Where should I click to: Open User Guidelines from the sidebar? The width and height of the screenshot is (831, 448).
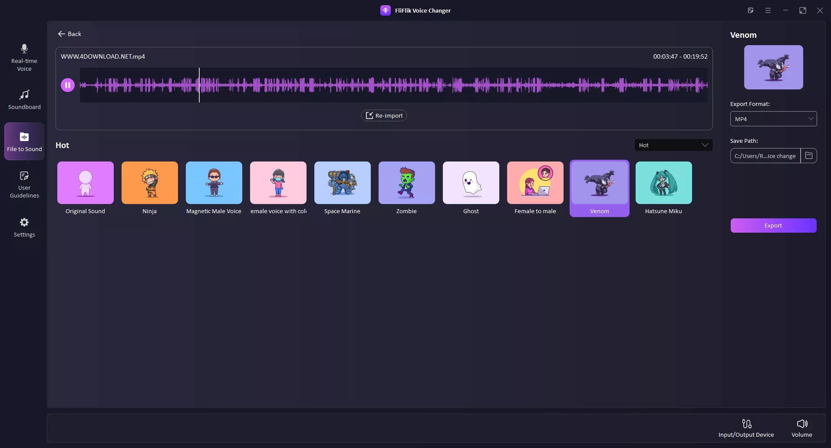coord(24,184)
